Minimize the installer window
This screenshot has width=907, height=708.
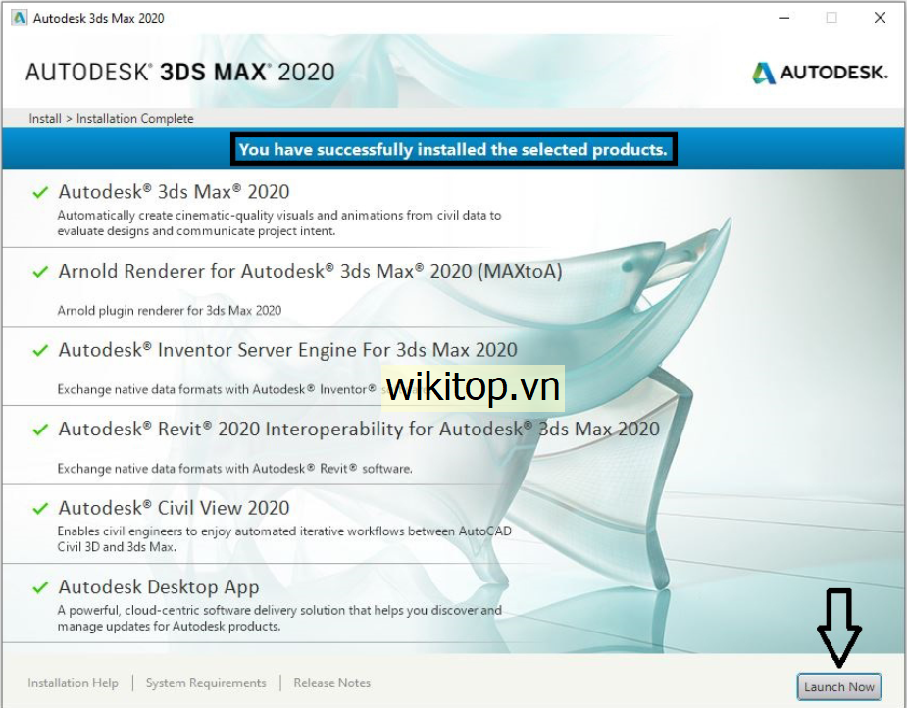[x=783, y=18]
